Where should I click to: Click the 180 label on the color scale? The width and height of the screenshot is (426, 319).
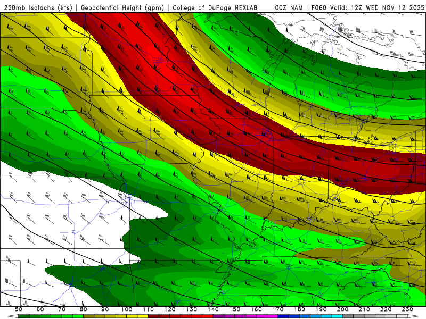[x=299, y=309]
